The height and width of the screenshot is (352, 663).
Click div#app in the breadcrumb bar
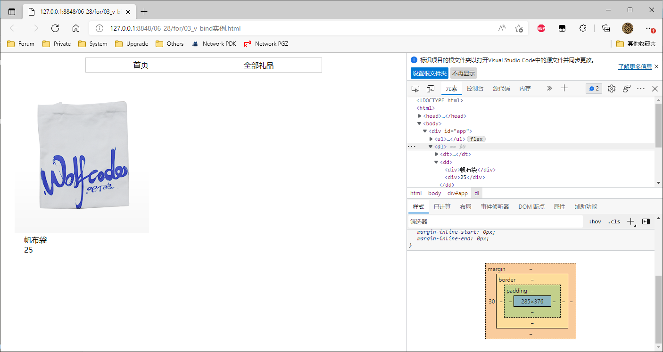pyautogui.click(x=457, y=193)
